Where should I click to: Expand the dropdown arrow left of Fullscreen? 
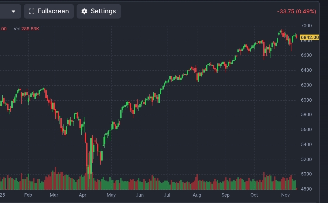coord(13,11)
